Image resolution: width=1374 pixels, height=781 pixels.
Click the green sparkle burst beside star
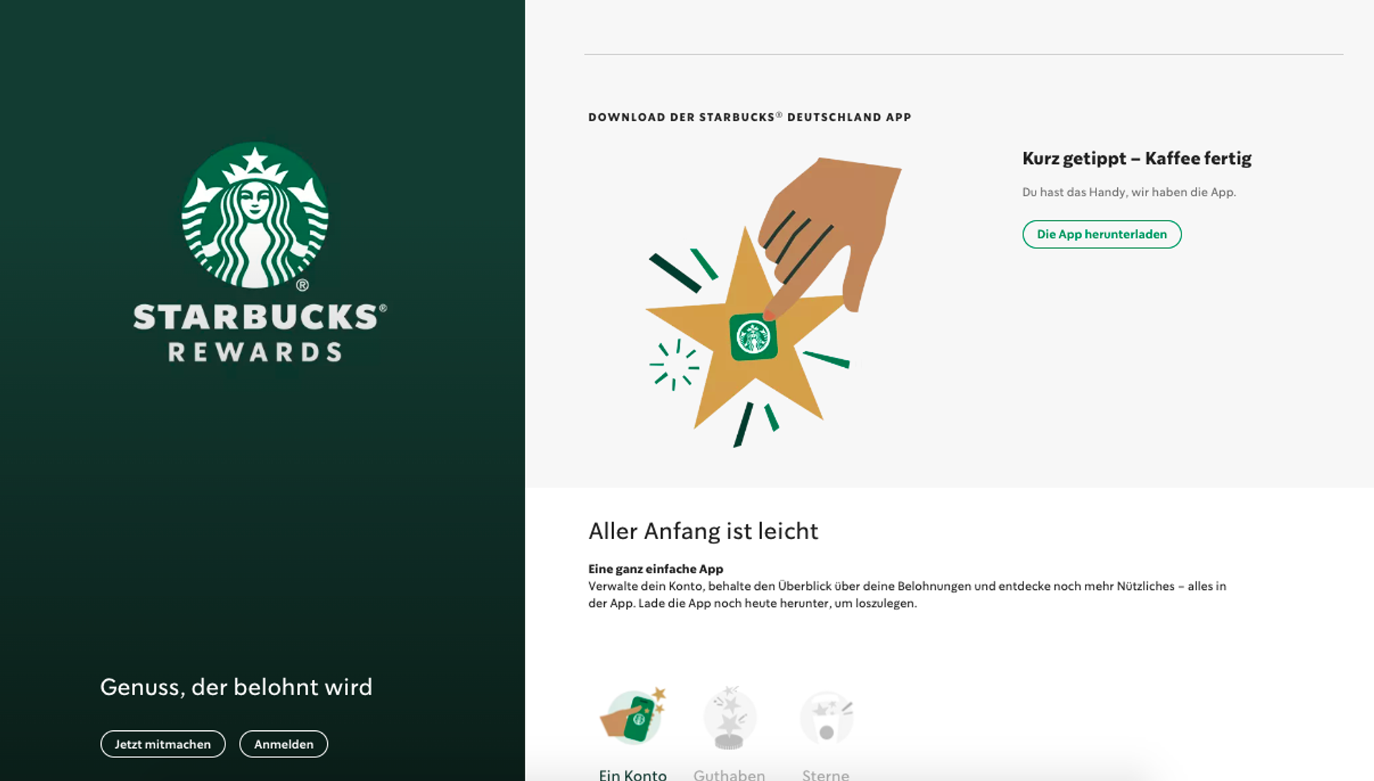tap(674, 364)
